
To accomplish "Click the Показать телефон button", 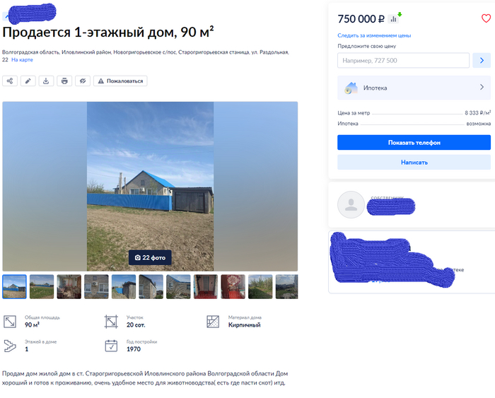I will click(414, 142).
